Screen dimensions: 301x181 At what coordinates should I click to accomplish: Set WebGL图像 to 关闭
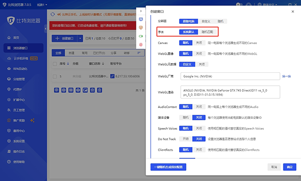pos(199,54)
